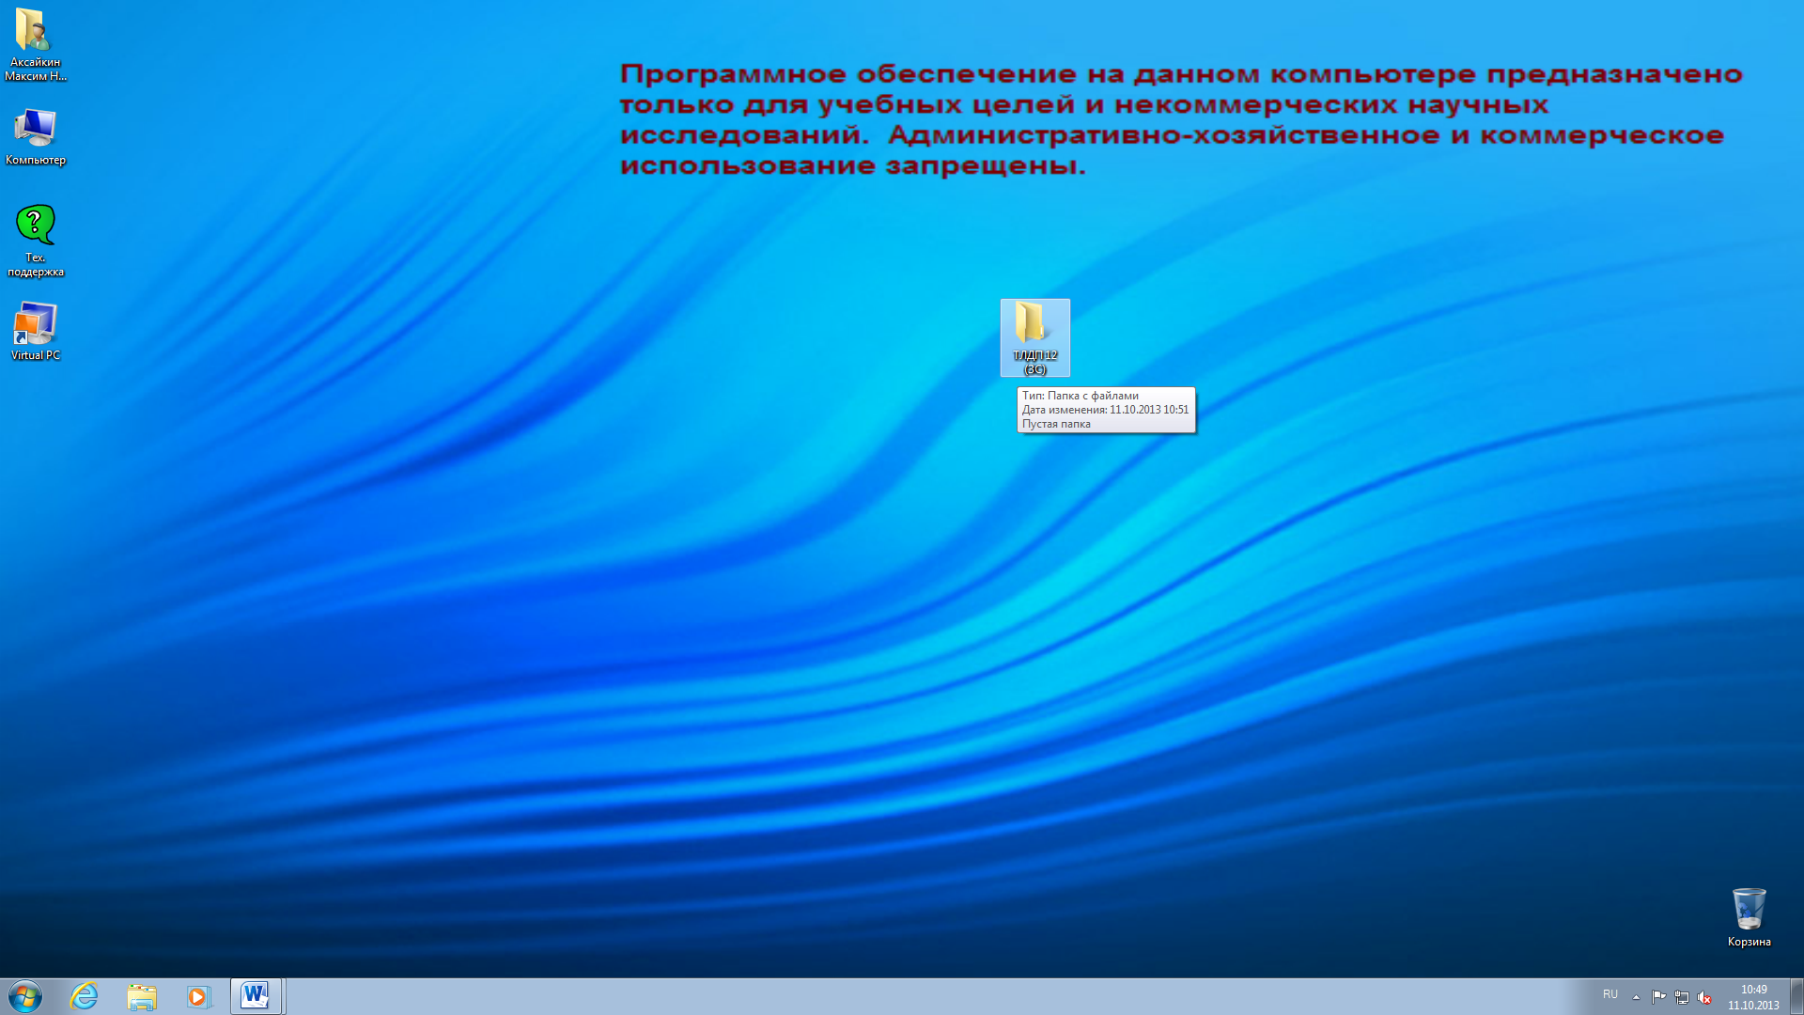Select the Корзина recycle bin icon

pos(1749,917)
